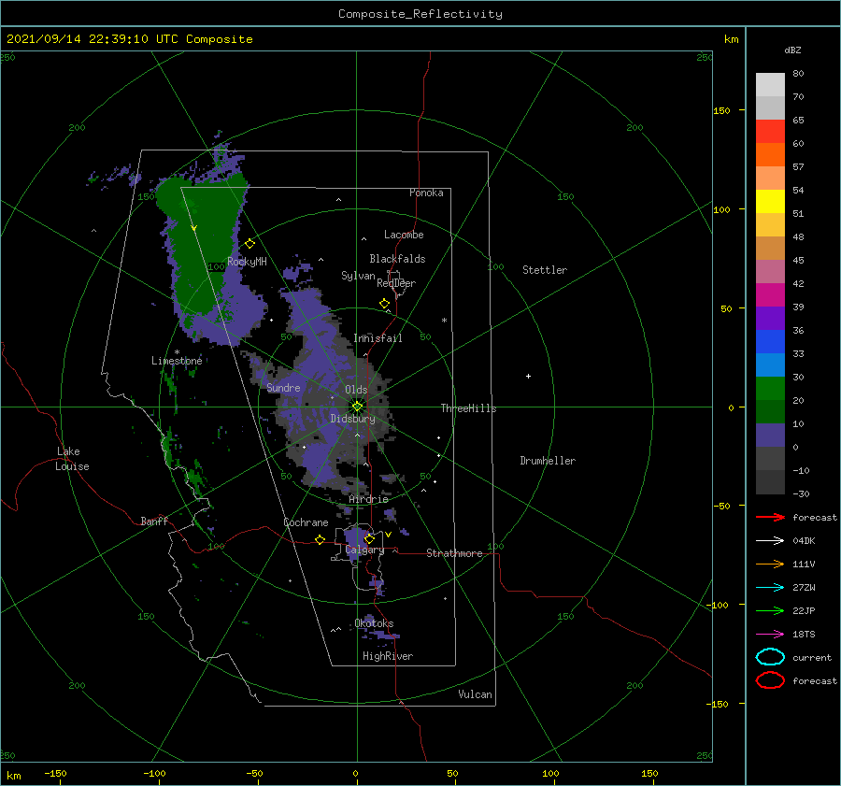Click the purple echo over Calgary
841x786 pixels.
(357, 541)
